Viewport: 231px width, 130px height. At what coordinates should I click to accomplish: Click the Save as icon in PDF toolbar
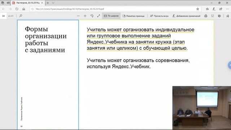219,16
